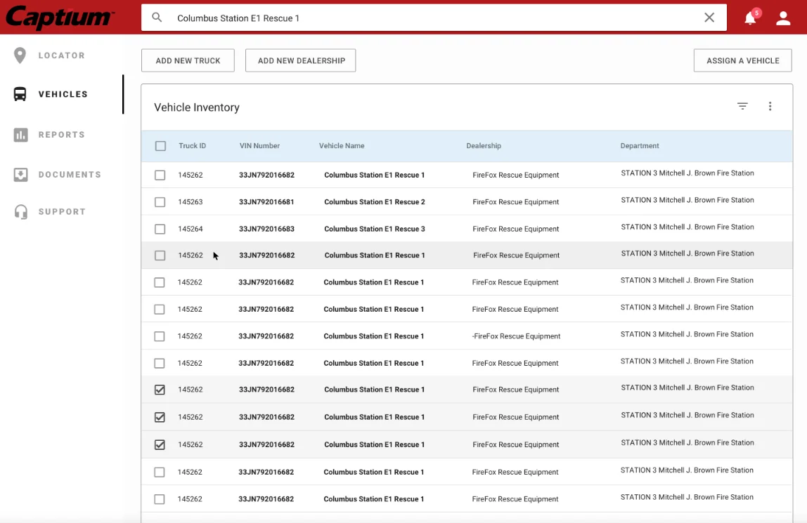
Task: Open the user profile icon
Action: [x=783, y=18]
